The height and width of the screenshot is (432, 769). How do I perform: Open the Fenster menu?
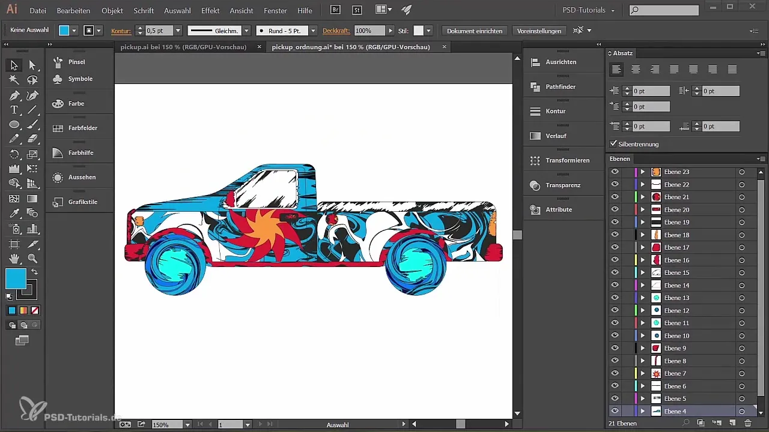click(276, 11)
